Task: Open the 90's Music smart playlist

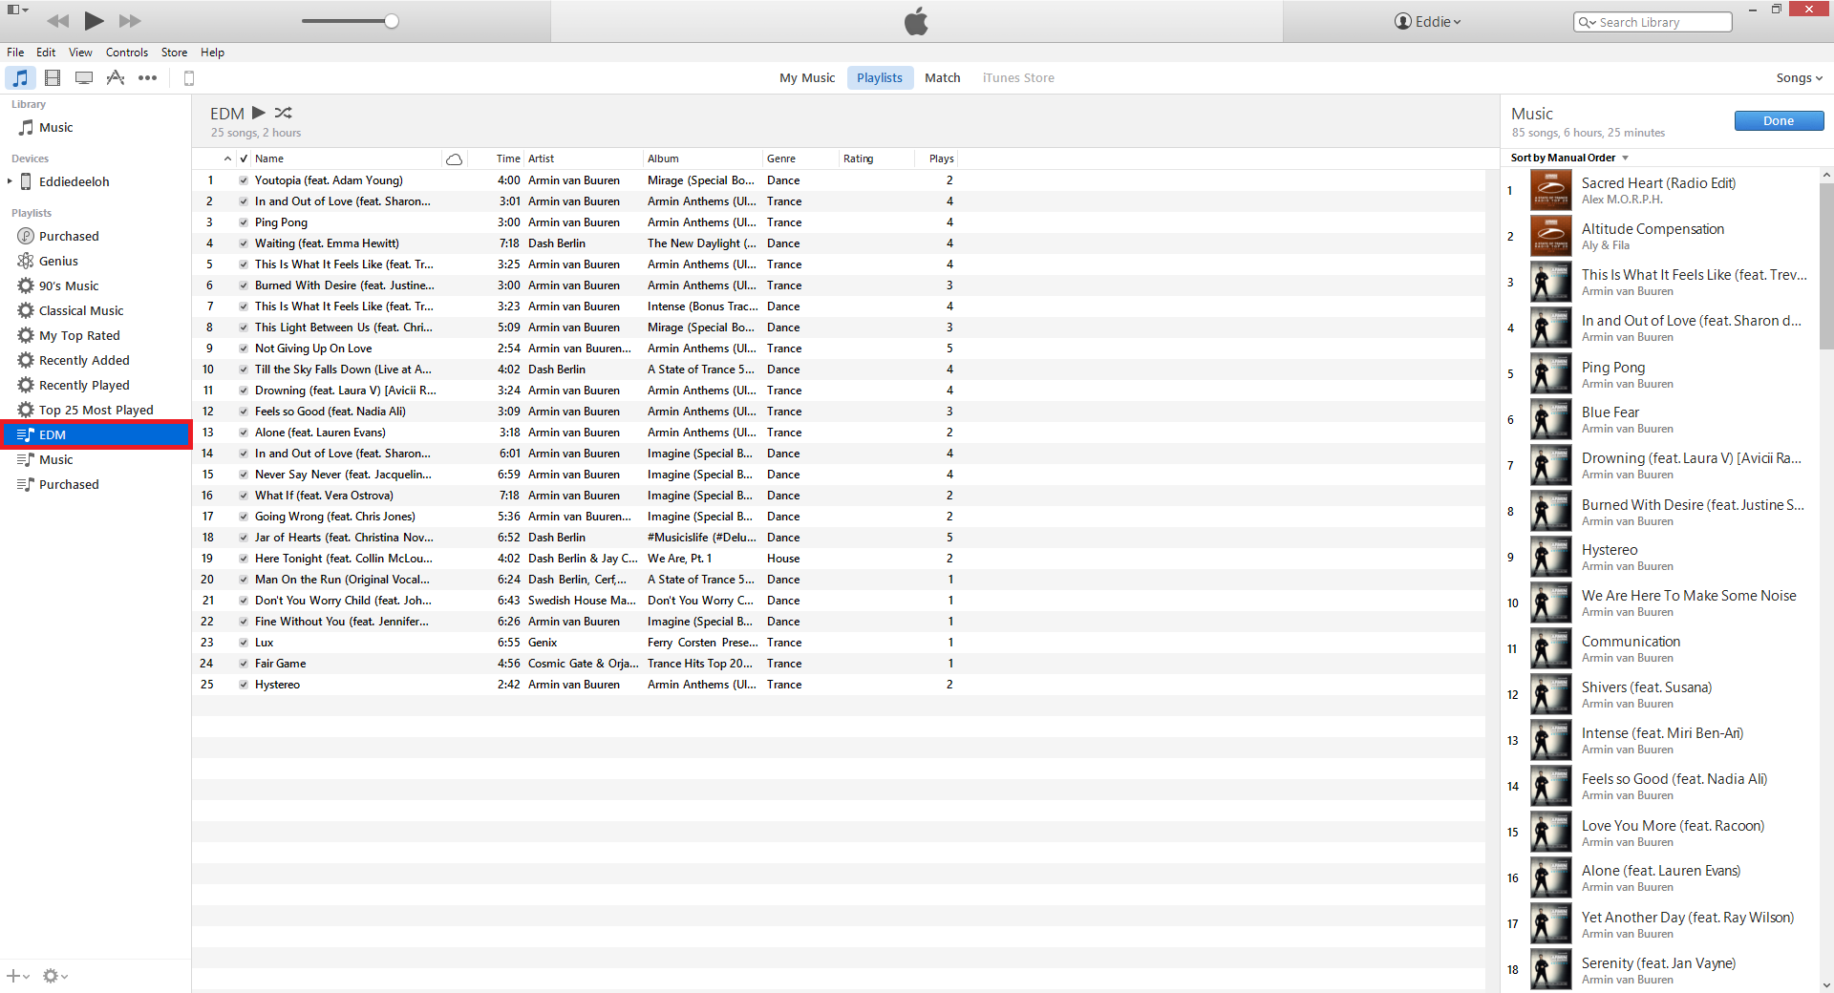Action: tap(69, 285)
